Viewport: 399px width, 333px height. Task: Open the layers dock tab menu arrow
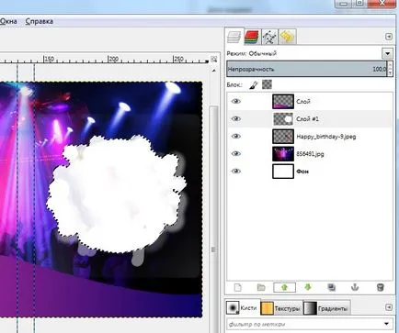(388, 37)
